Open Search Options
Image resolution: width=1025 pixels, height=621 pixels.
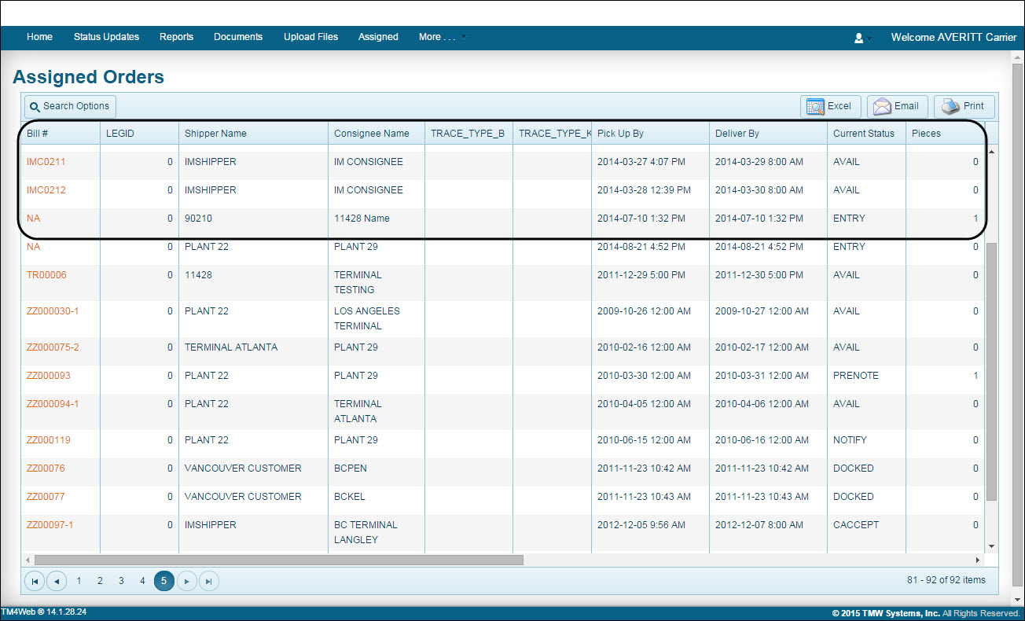click(70, 106)
